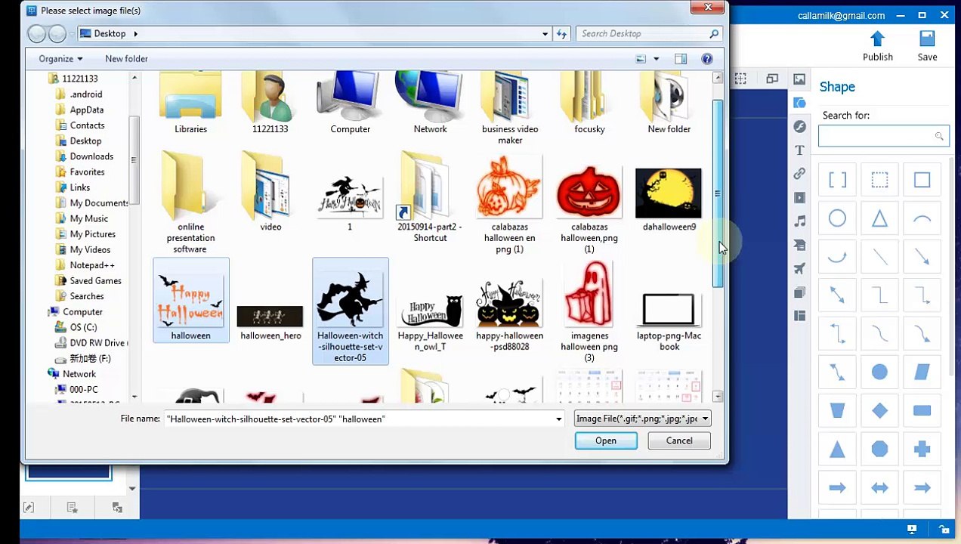
Task: Insert the plus cross shape
Action: (922, 449)
